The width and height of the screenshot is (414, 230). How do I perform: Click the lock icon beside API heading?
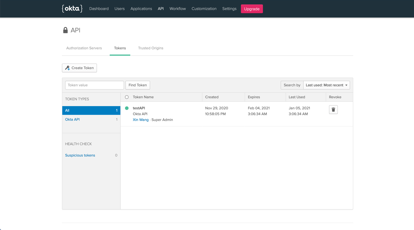click(65, 30)
